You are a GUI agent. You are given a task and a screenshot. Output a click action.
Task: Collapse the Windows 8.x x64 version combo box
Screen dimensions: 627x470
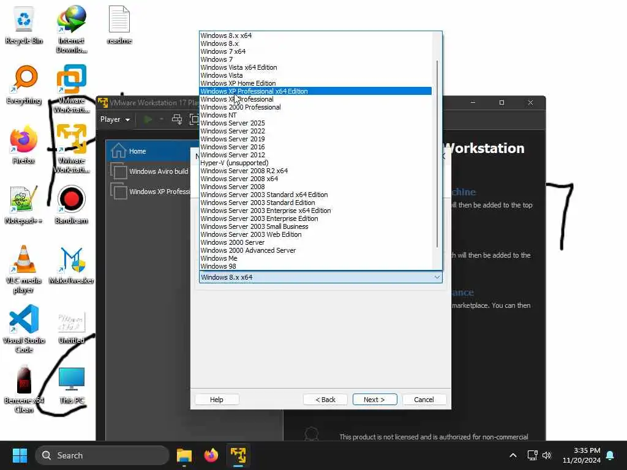(x=321, y=277)
